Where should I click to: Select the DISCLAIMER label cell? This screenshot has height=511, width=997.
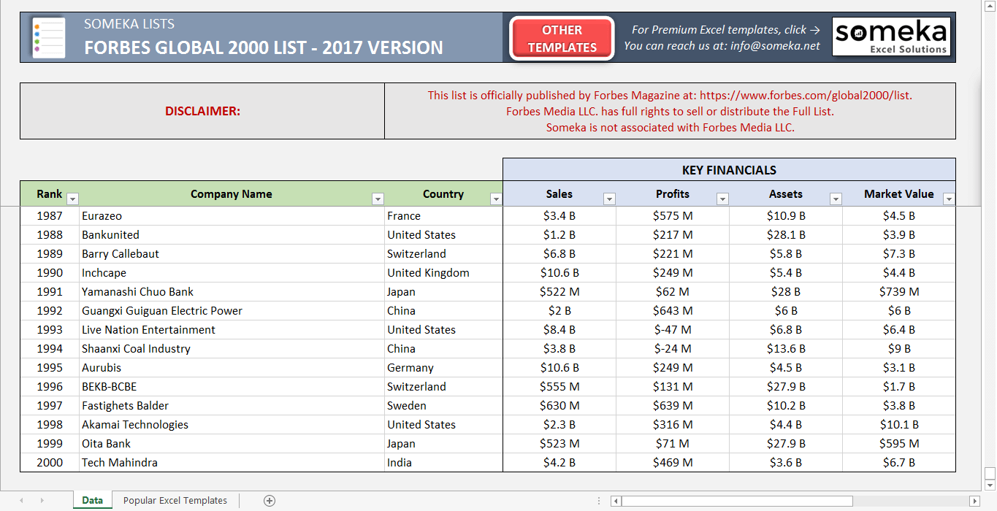tap(202, 111)
